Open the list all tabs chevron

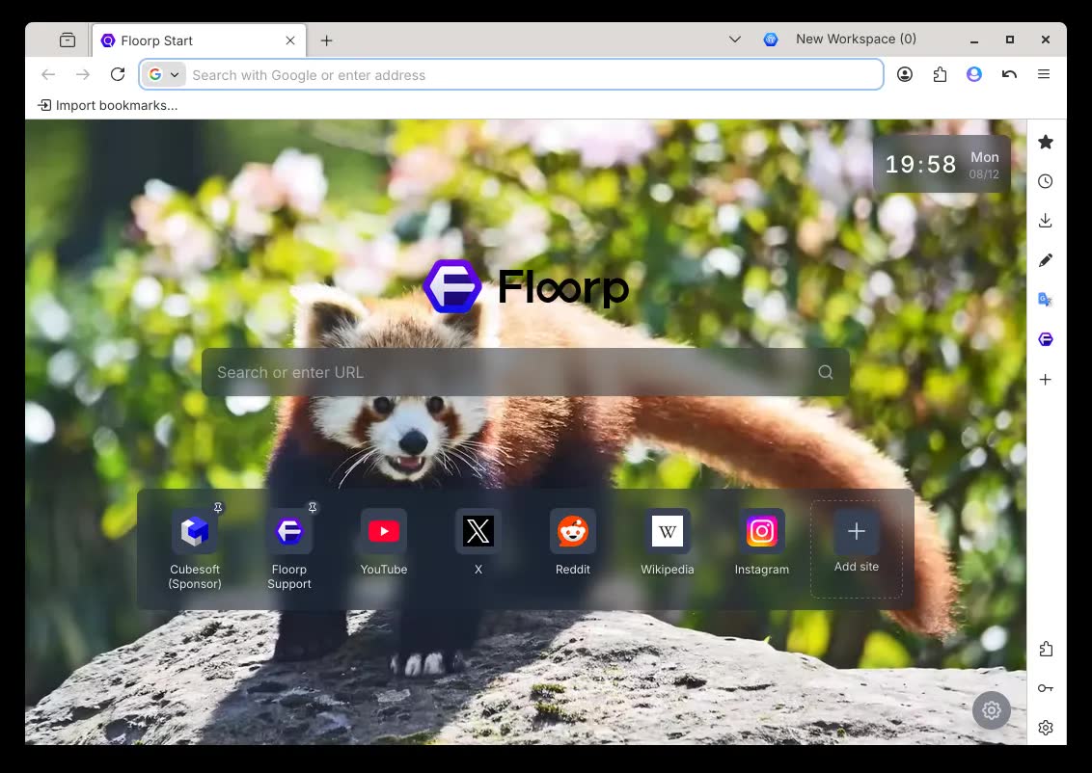pos(735,40)
